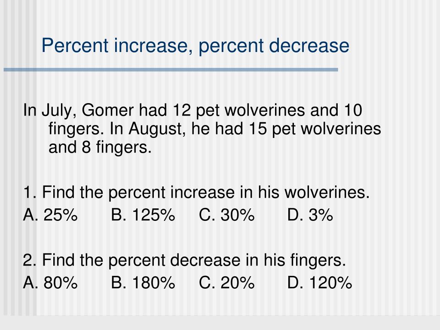Screen dimensions: 440x330
Task: Click the paragraph starting 'In July, Gomer'
Action: [x=202, y=128]
